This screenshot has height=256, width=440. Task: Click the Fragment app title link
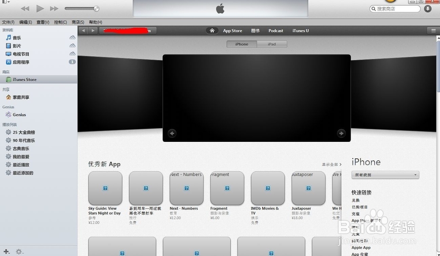tap(219, 209)
